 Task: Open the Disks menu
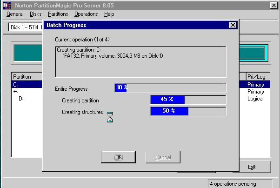[35, 14]
